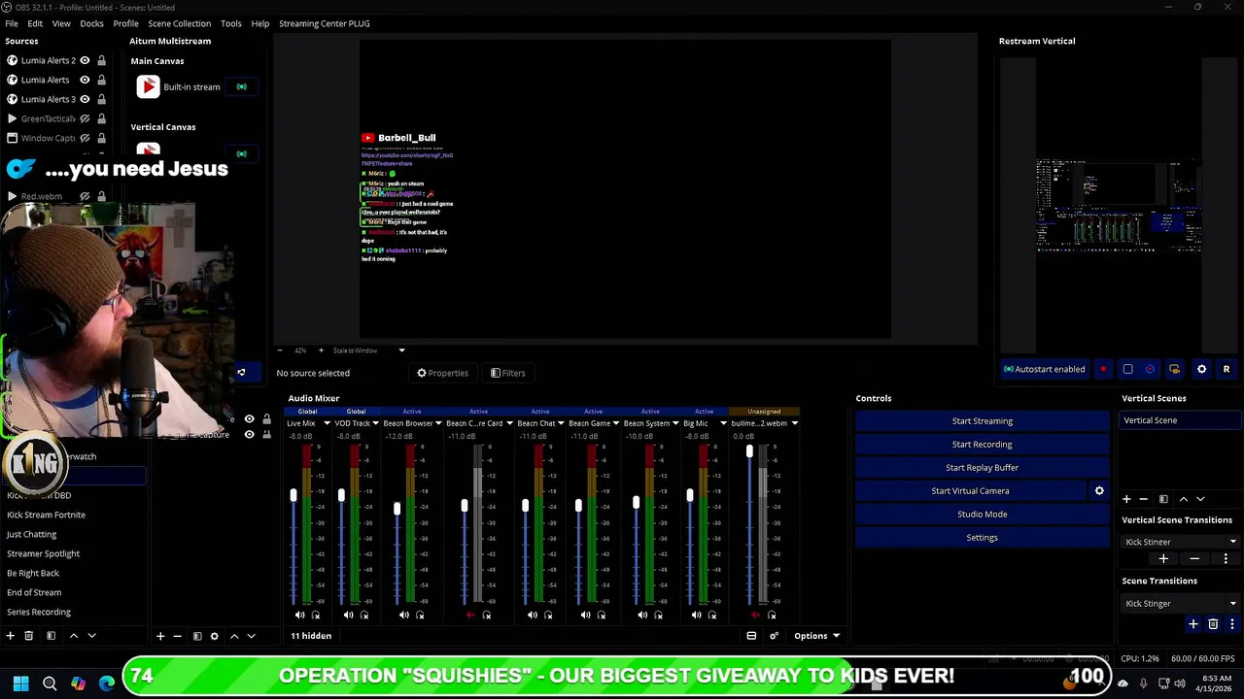The height and width of the screenshot is (699, 1244).
Task: Click Start Streaming
Action: 982,421
